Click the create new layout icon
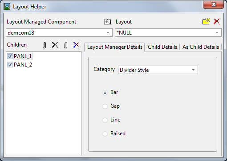 point(206,21)
